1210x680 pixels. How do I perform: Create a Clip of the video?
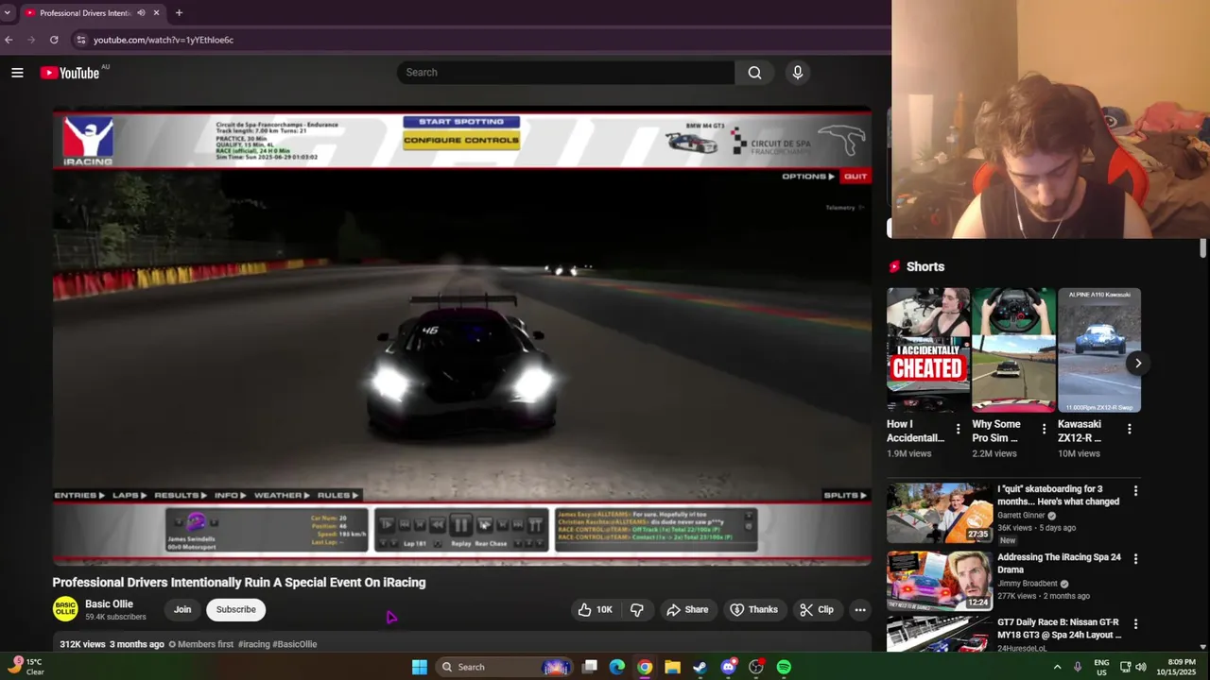[817, 610]
